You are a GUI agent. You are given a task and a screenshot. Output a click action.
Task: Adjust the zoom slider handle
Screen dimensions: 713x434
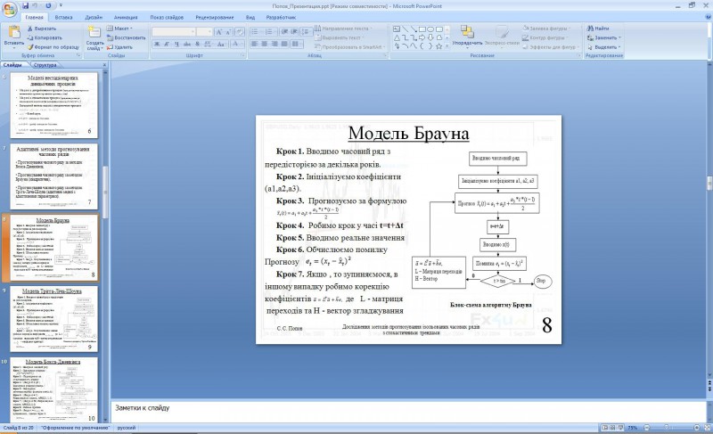667,428
